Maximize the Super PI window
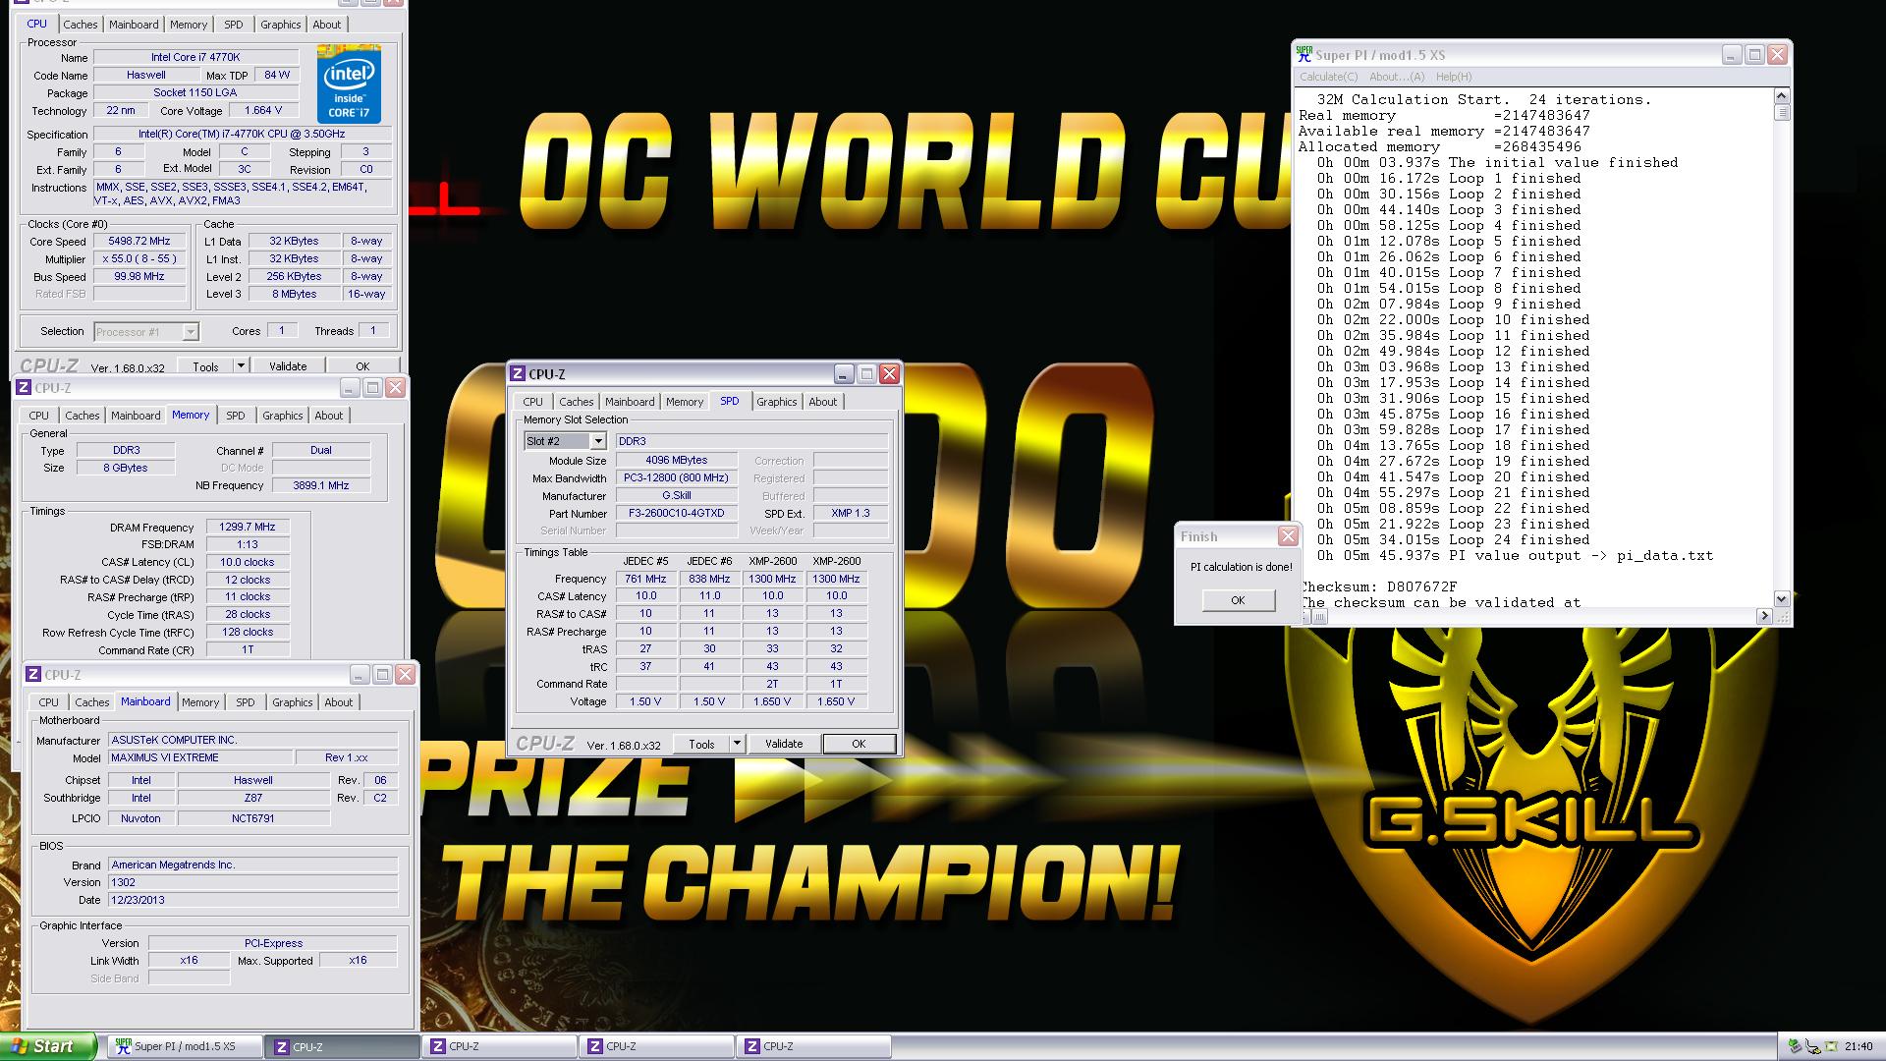 [x=1754, y=55]
